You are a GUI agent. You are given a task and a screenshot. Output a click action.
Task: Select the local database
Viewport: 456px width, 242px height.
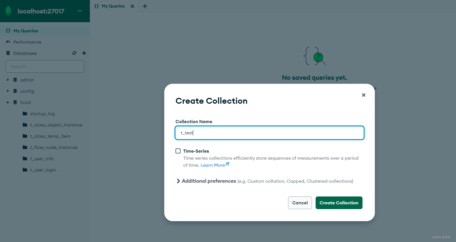[26, 102]
